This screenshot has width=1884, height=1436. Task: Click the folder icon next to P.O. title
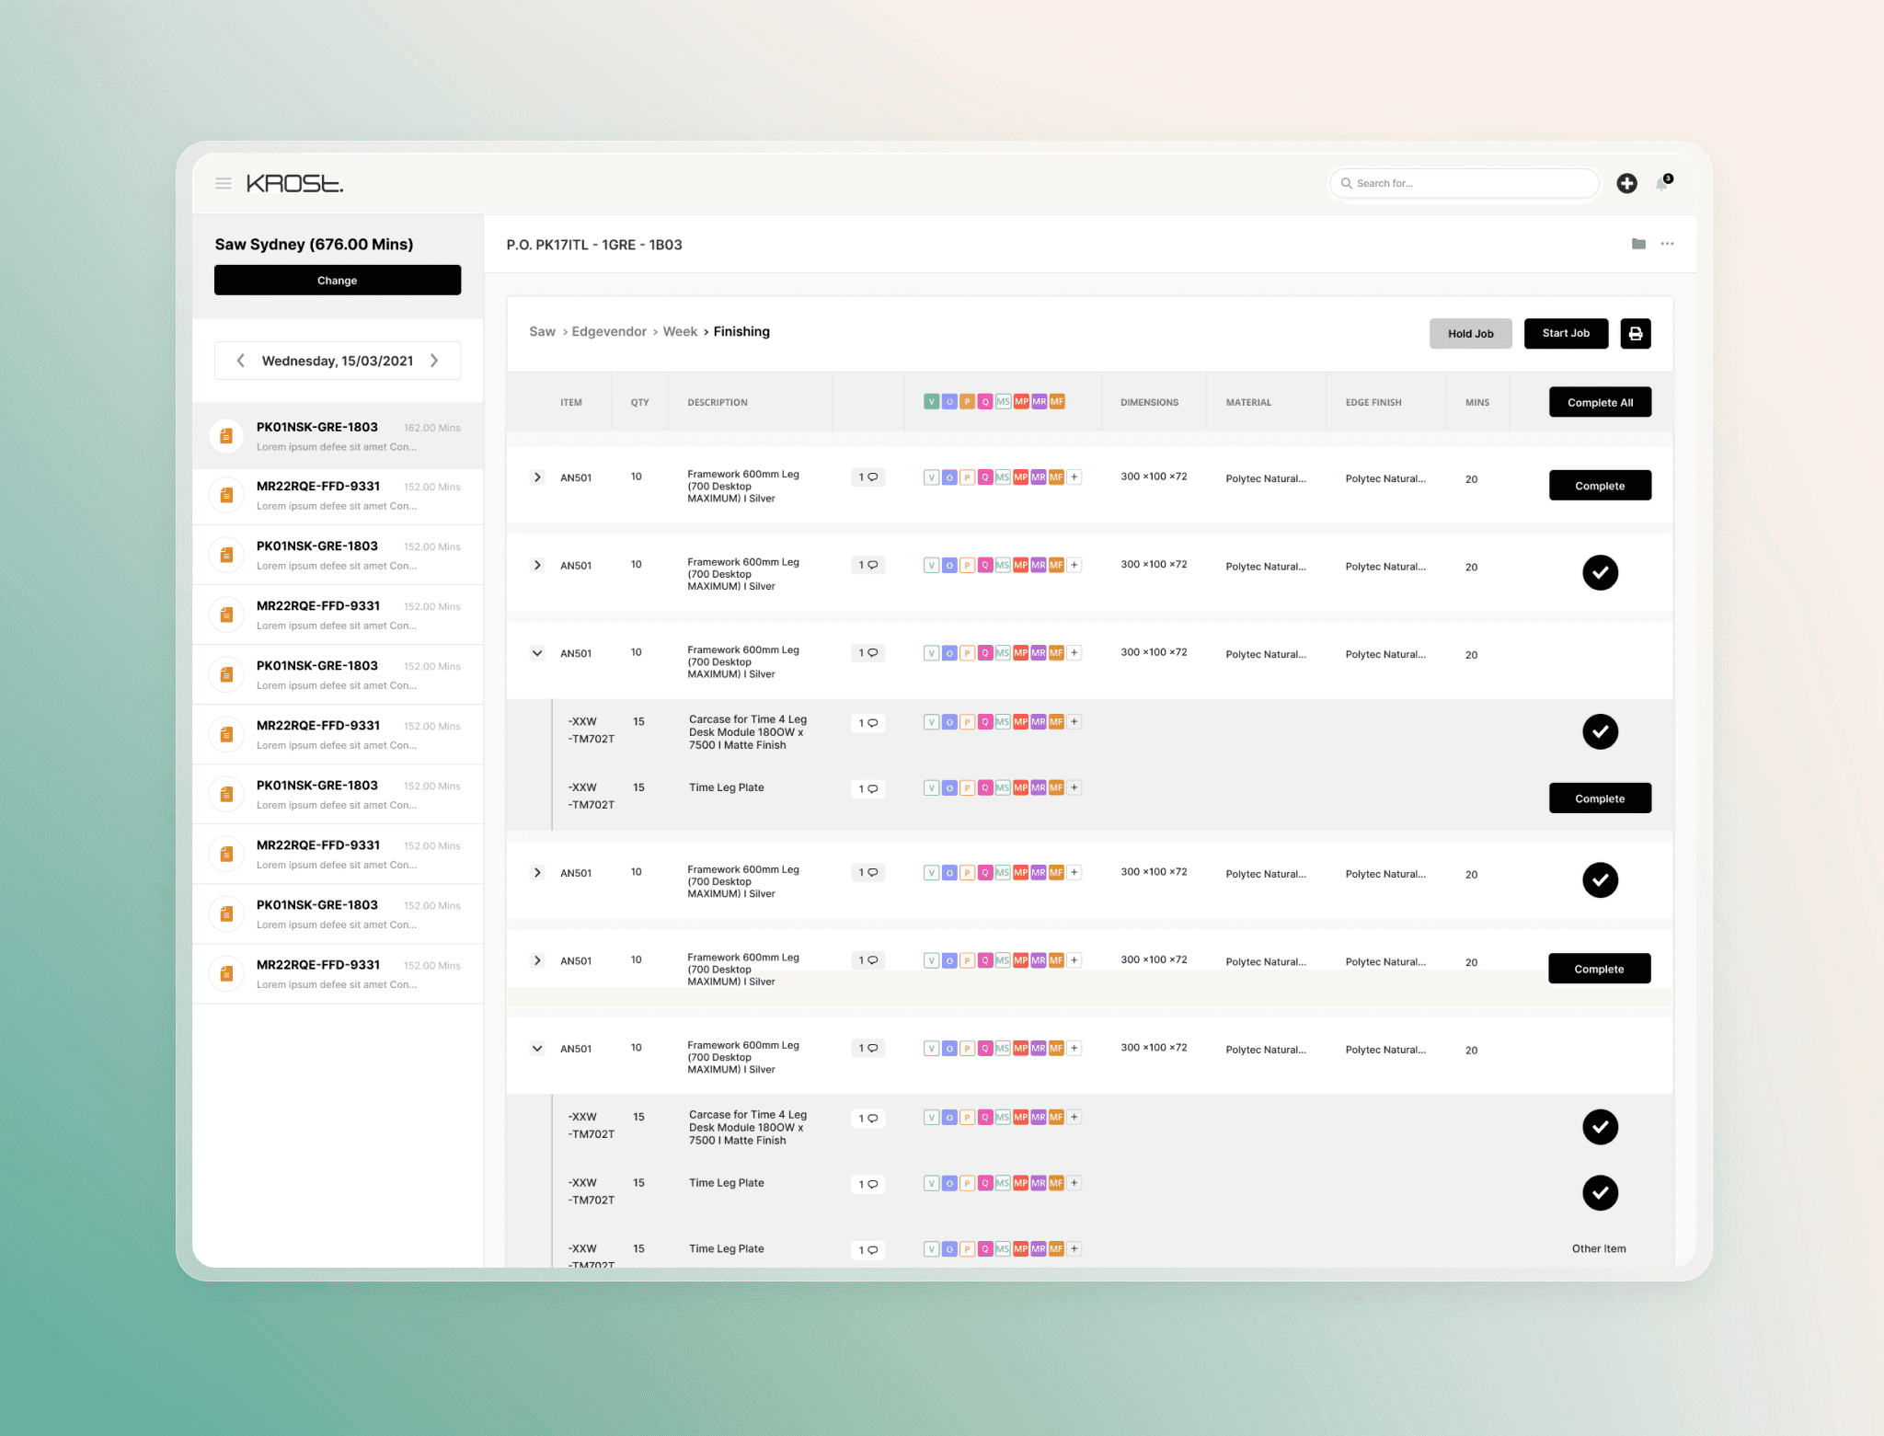coord(1638,244)
